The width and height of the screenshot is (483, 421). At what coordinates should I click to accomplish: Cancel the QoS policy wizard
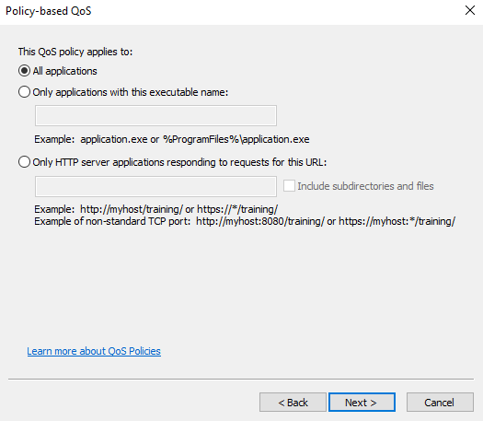(440, 403)
